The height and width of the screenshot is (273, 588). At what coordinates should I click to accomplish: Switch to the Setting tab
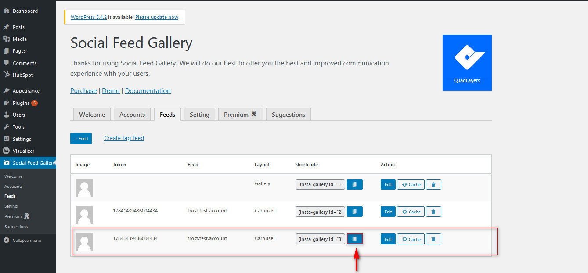(199, 114)
